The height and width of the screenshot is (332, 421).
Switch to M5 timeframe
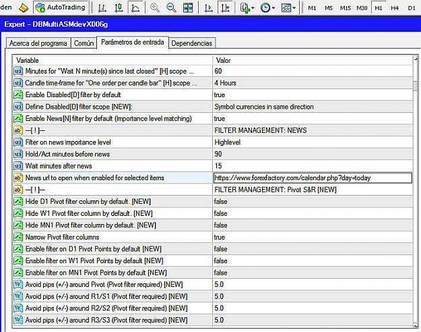328,8
